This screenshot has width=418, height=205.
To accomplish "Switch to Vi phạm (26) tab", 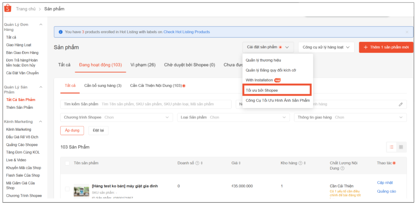I will [x=143, y=65].
